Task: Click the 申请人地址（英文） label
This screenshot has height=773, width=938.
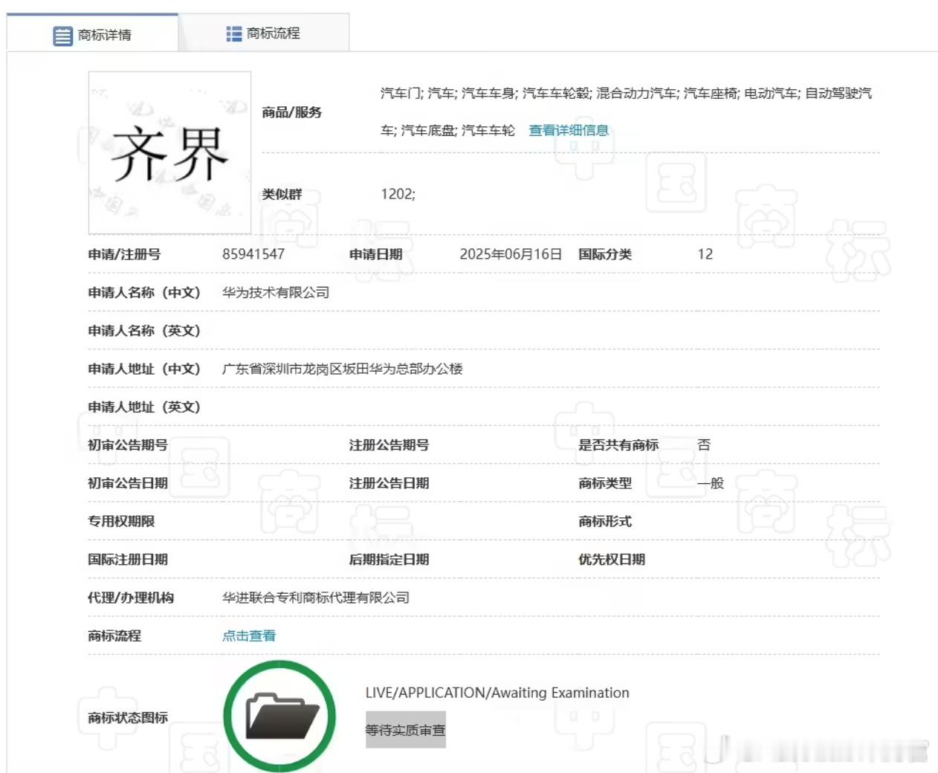Action: 144,407
